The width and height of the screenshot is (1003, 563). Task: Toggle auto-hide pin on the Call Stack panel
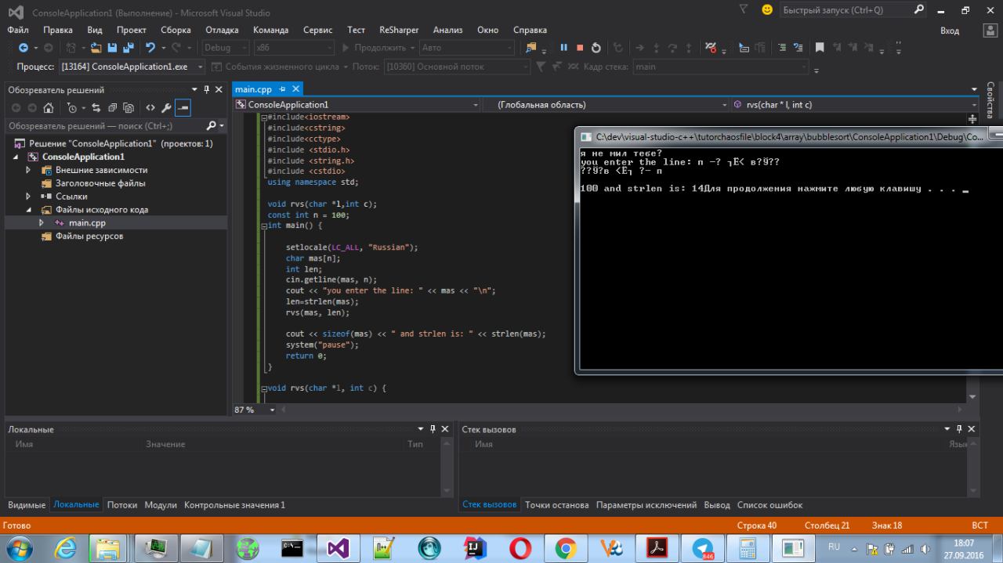pos(959,429)
